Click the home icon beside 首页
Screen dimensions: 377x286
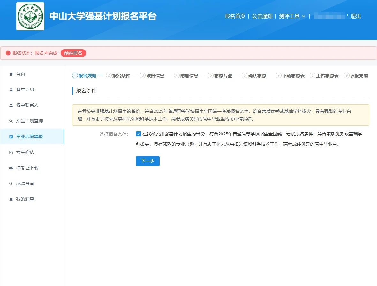[x=11, y=74]
